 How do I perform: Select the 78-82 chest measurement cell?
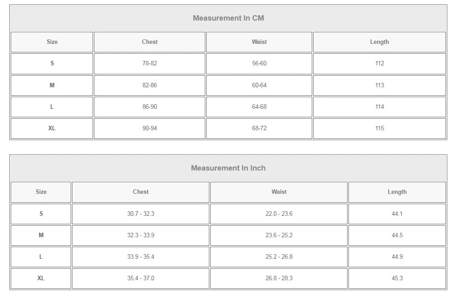(150, 64)
